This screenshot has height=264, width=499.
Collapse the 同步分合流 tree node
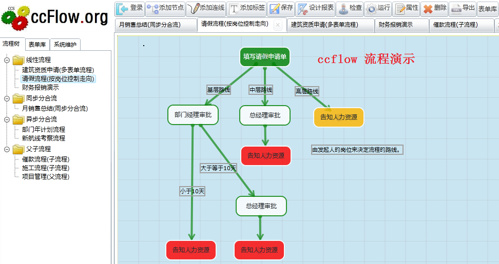(7, 98)
